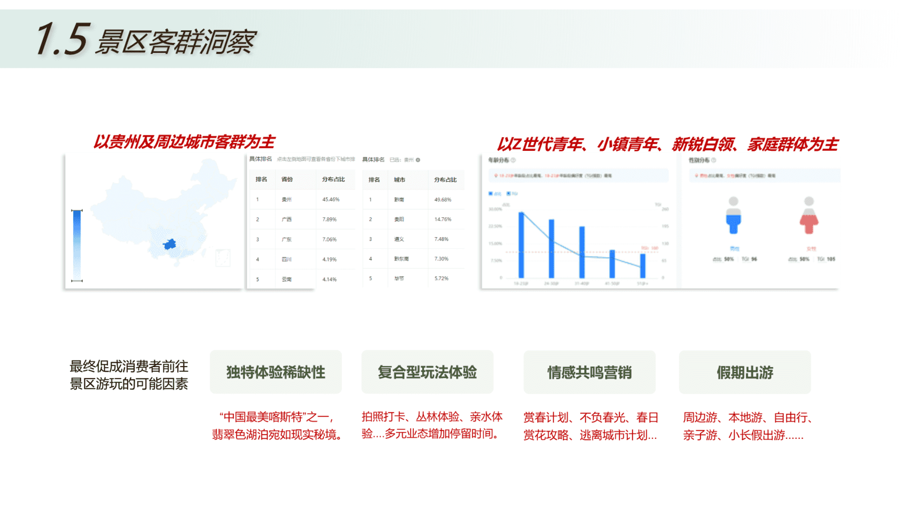Screen dimensions: 904x509
Task: Click the lightbulb tip icon in the age panel
Action: coord(495,176)
